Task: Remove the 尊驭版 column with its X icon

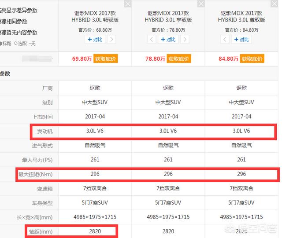Action: pyautogui.click(x=274, y=4)
